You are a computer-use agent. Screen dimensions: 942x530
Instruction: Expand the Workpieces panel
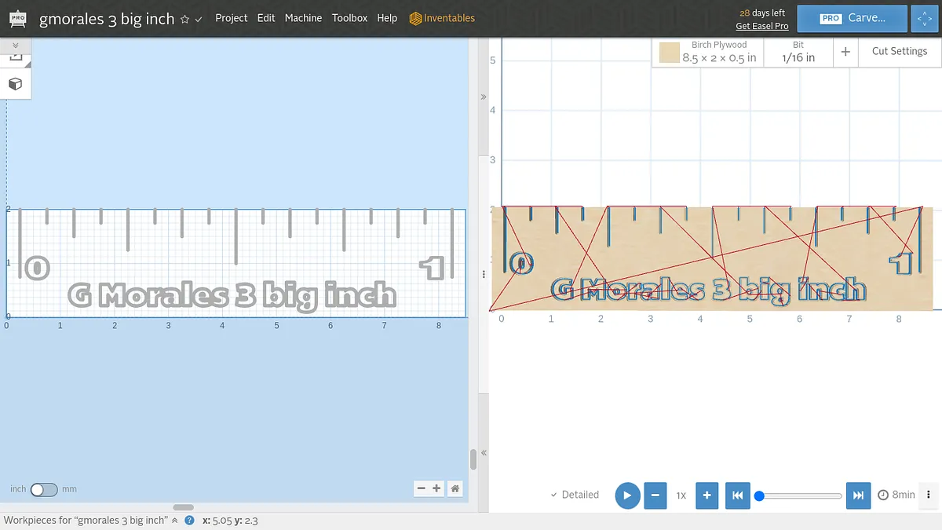(x=174, y=520)
